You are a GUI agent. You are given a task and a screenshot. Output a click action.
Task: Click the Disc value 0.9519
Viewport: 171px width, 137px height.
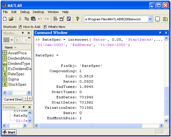click(86, 76)
